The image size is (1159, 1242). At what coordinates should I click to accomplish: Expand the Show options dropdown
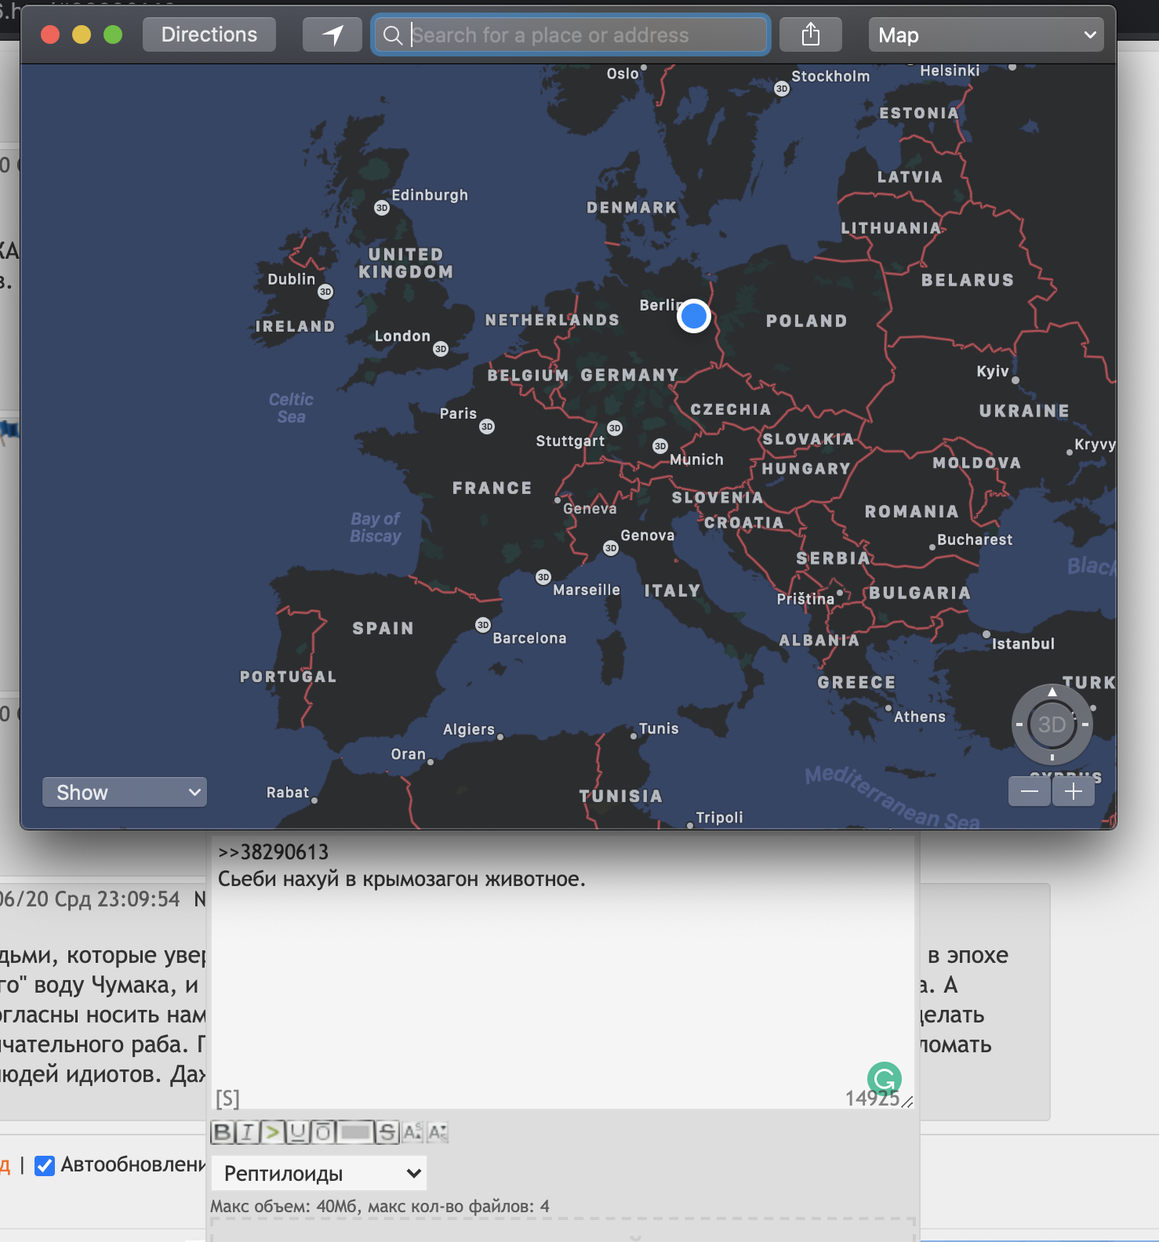[x=125, y=792]
